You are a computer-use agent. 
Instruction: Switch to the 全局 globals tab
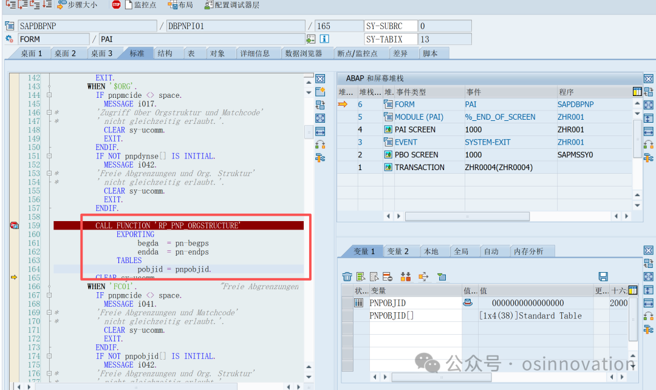461,251
